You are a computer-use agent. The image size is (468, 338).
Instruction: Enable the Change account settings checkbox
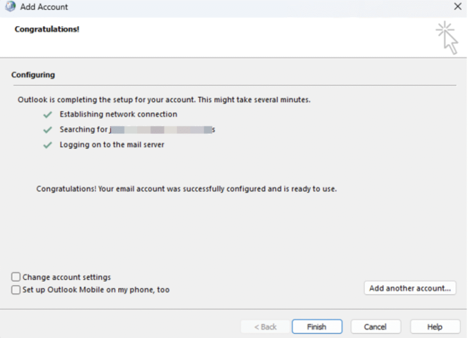pyautogui.click(x=15, y=276)
